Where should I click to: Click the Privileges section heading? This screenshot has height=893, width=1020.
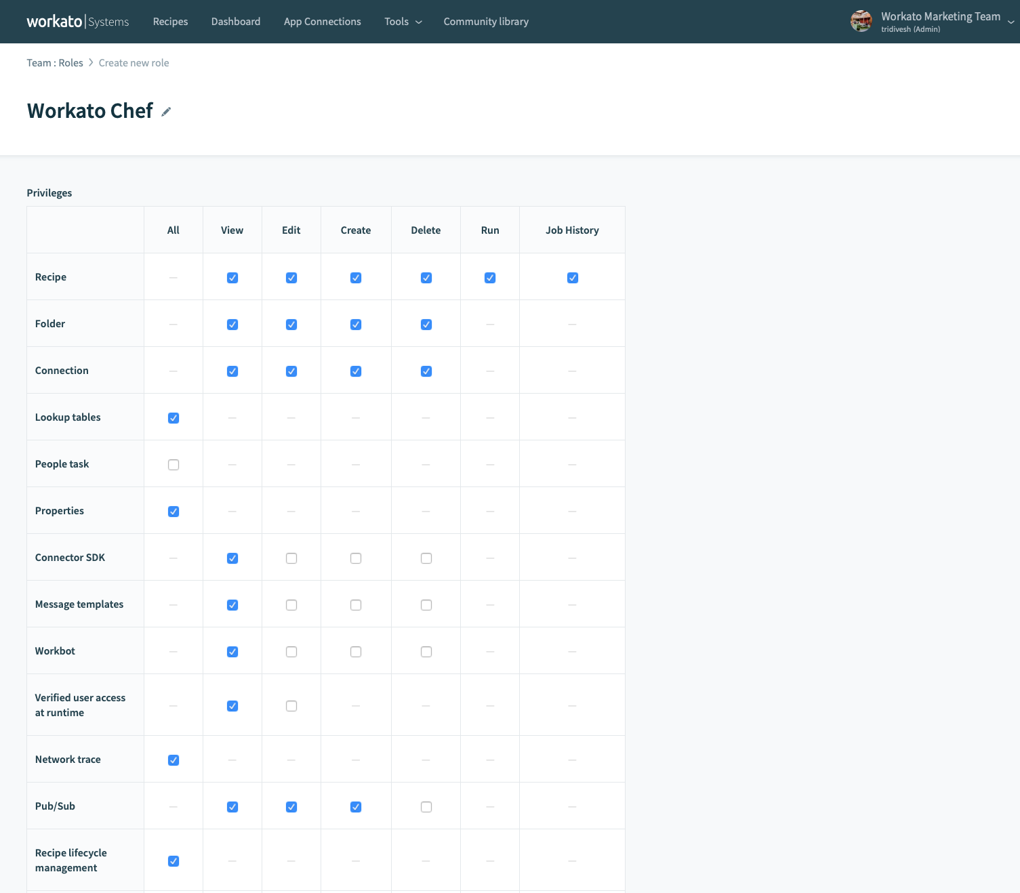(x=49, y=193)
